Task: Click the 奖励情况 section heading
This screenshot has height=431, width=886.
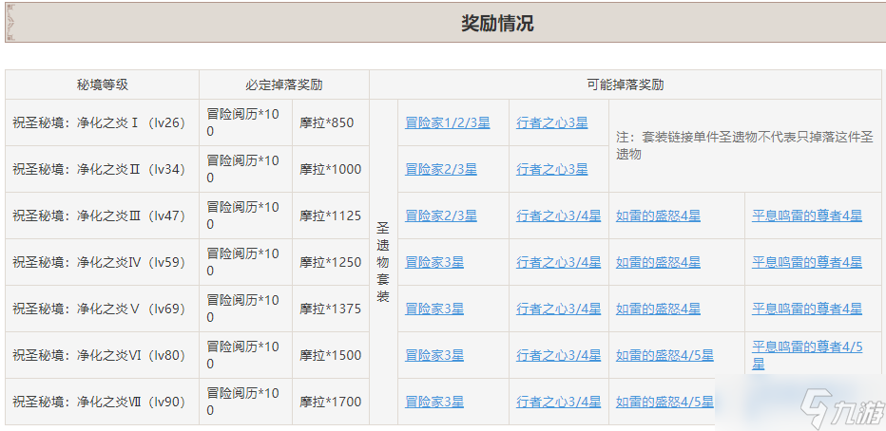Action: click(497, 24)
